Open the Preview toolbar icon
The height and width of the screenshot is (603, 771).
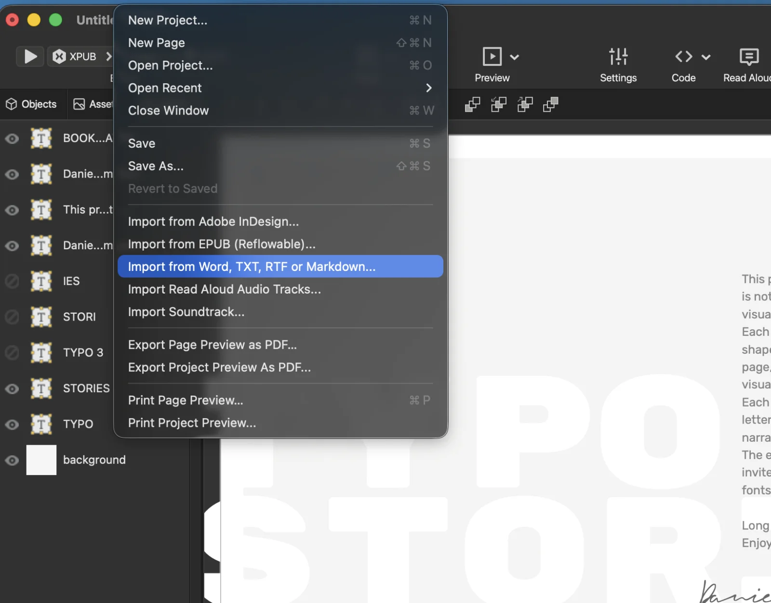pyautogui.click(x=492, y=56)
